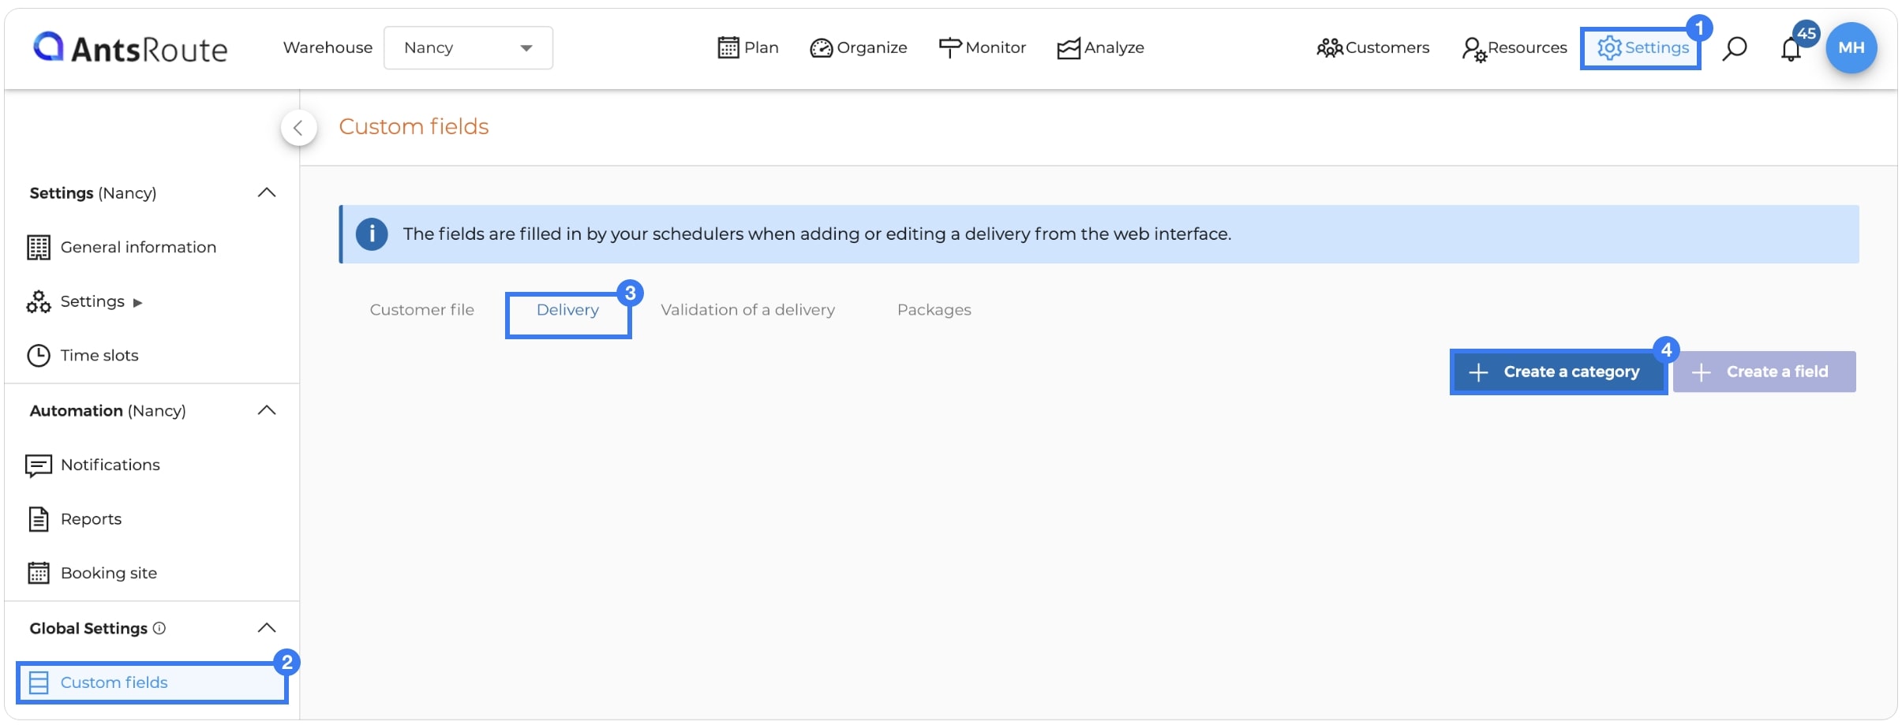Click the Customers people icon
1902x725 pixels.
click(x=1329, y=49)
